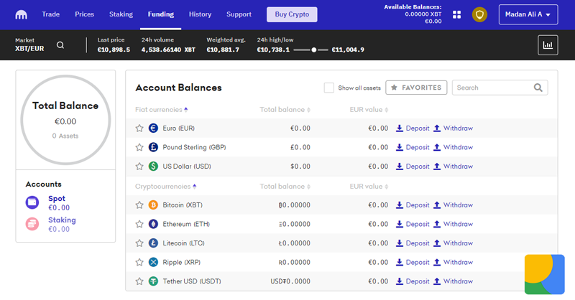The height and width of the screenshot is (300, 575).
Task: Open the Support tab
Action: pos(239,14)
